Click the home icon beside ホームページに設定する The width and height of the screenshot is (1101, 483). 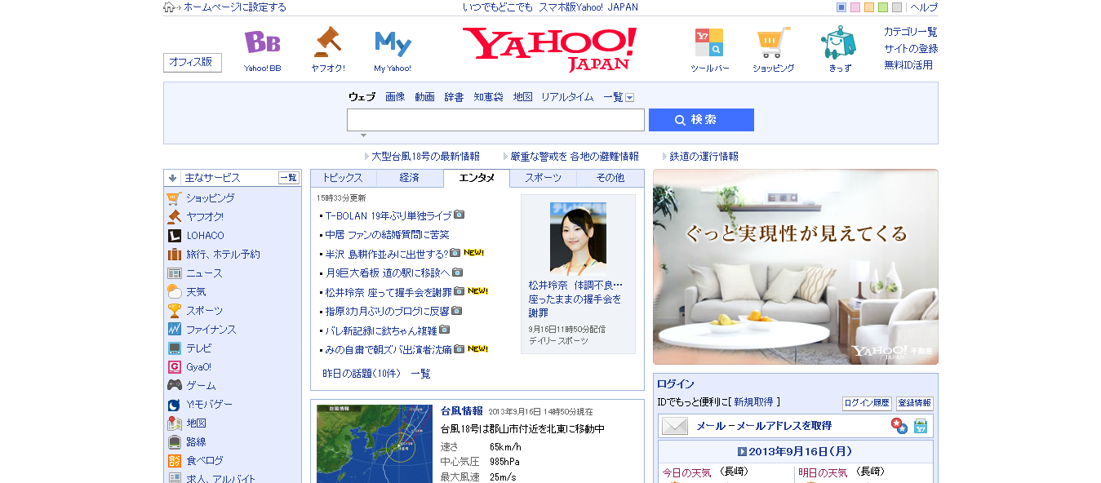tap(169, 7)
